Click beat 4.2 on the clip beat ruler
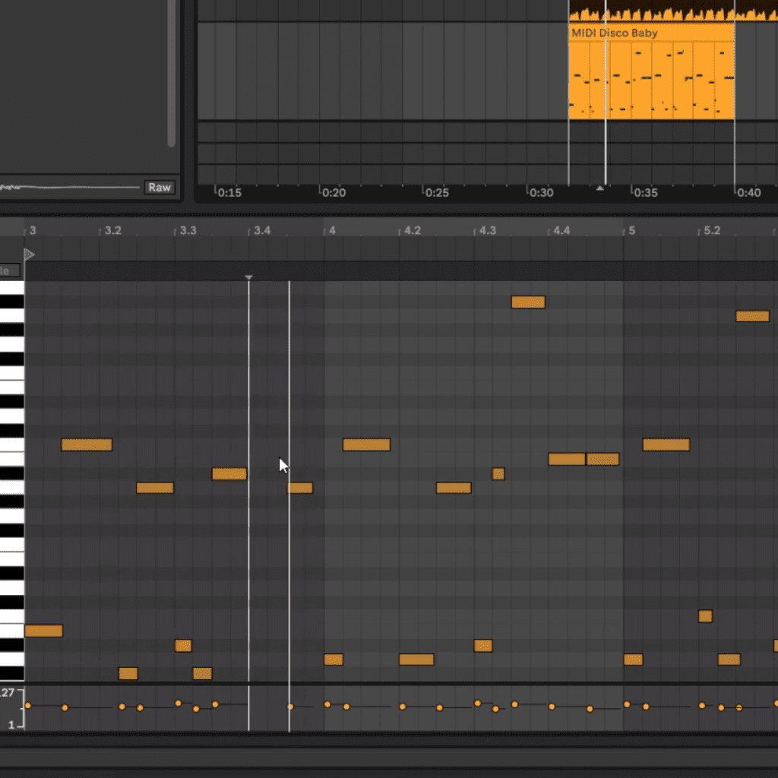Screen dimensions: 778x778 click(413, 230)
